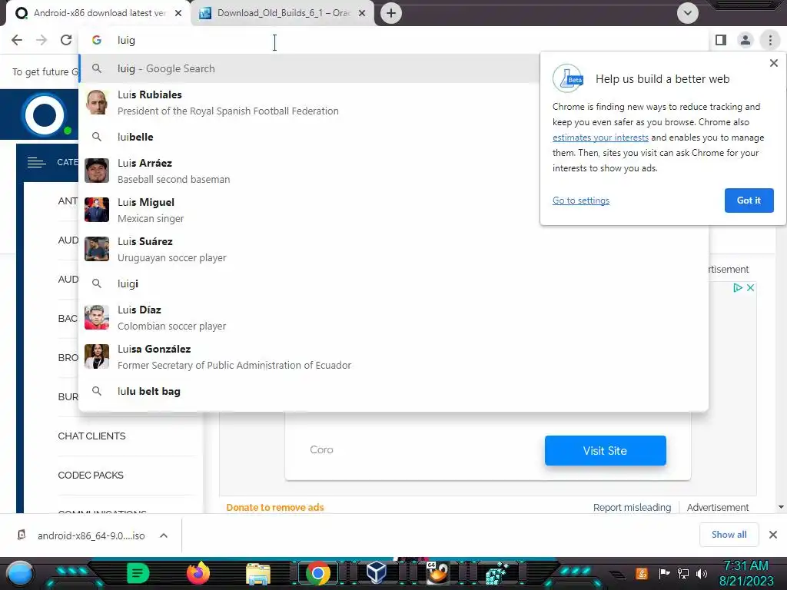Screen dimensions: 787x590
Task: Open the green notes app in taskbar
Action: [x=138, y=573]
